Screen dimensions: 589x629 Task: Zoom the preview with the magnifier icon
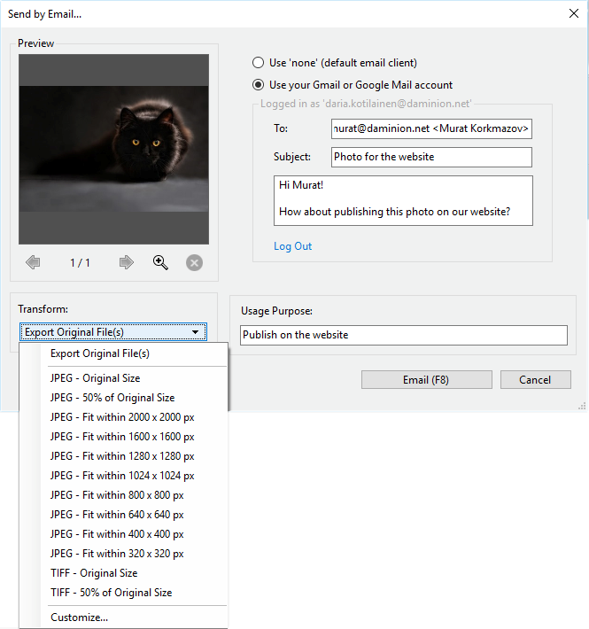click(160, 263)
